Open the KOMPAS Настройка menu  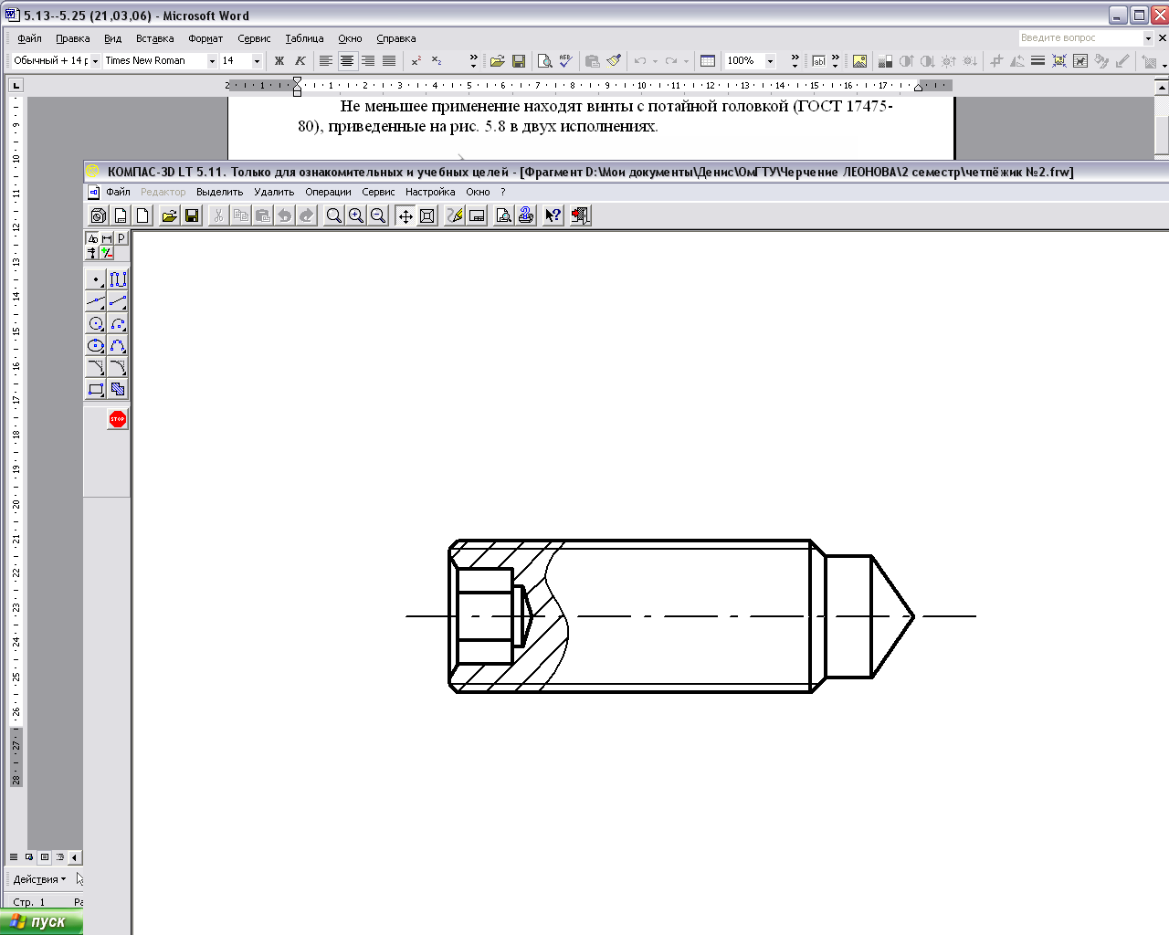430,192
